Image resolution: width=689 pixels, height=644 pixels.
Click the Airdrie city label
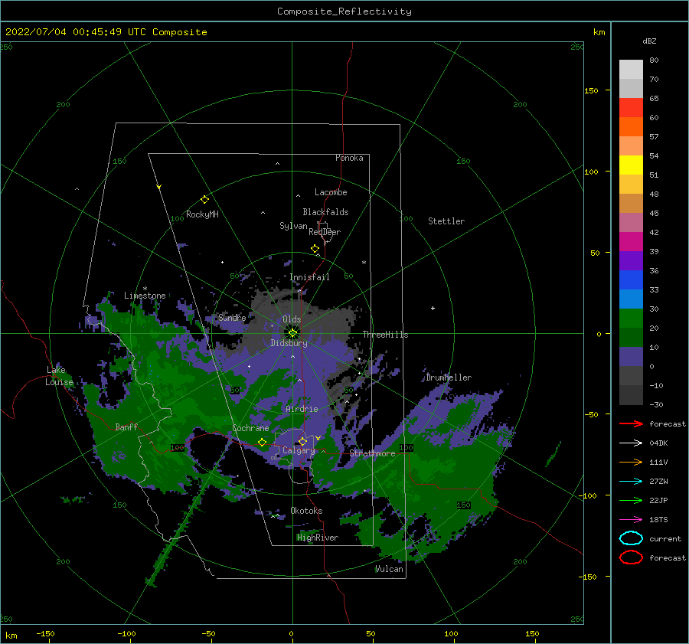pyautogui.click(x=302, y=409)
